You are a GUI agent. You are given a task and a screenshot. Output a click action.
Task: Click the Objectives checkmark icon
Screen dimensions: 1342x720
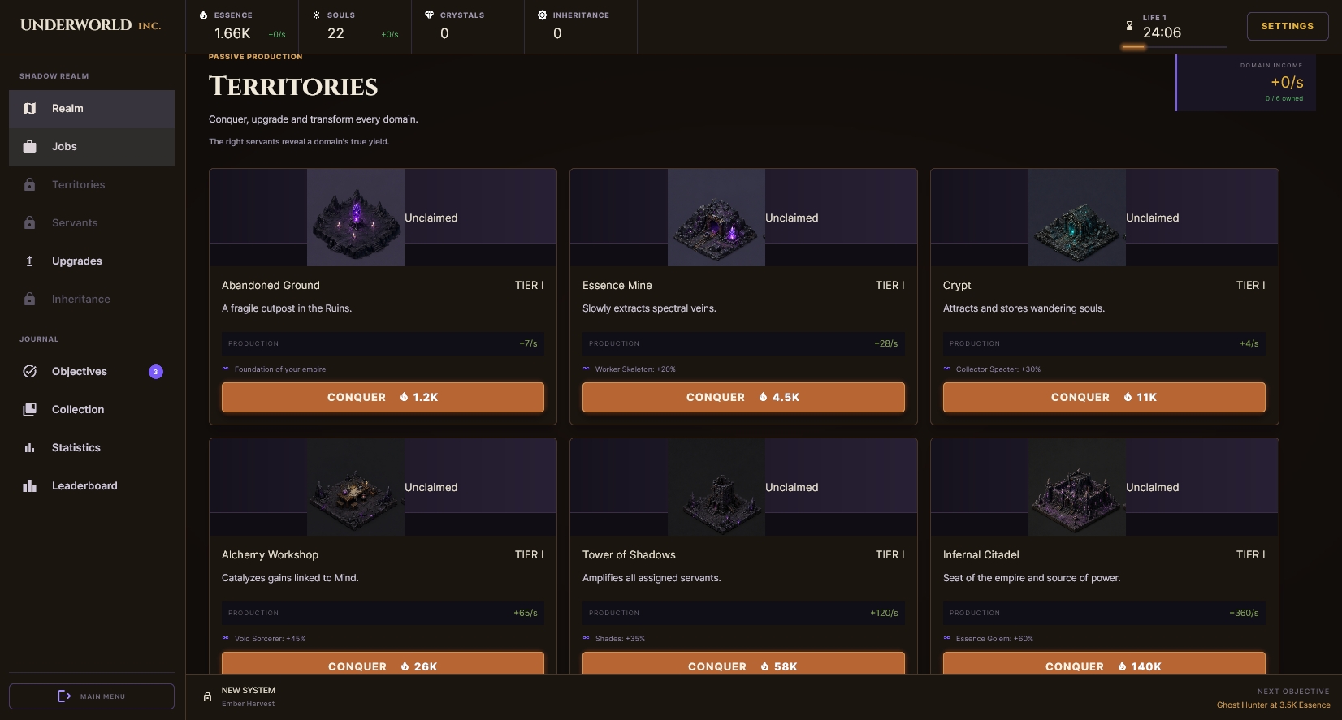30,372
